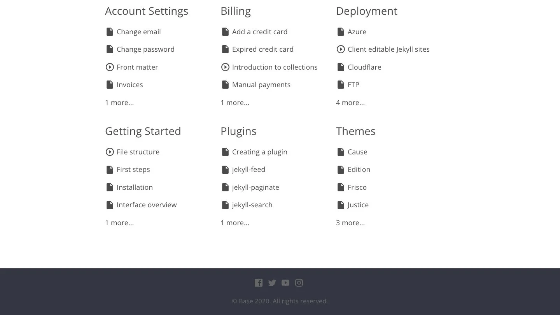Viewport: 560px width, 315px height.
Task: Click the document icon beside Edition
Action: pos(341,170)
